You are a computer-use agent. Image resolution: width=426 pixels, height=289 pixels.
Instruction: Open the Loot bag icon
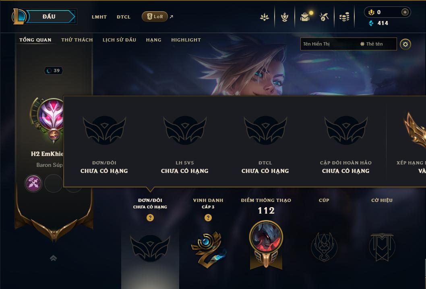click(x=305, y=17)
